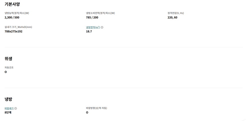
Task: Click the 8단계 wind strength value
Action: pos(8,112)
